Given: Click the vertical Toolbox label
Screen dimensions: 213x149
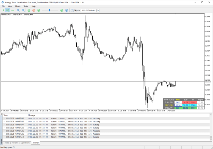Looking at the screenshot, I should pyautogui.click(x=1, y=141).
